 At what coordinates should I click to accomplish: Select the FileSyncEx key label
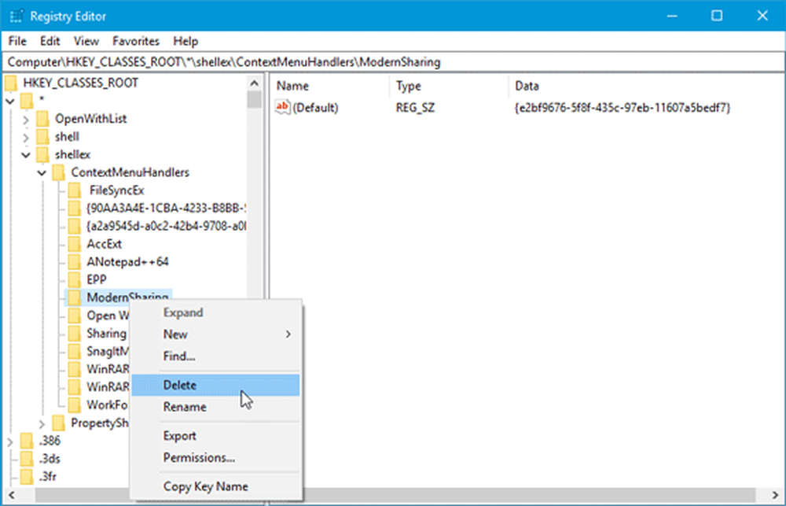(x=117, y=190)
